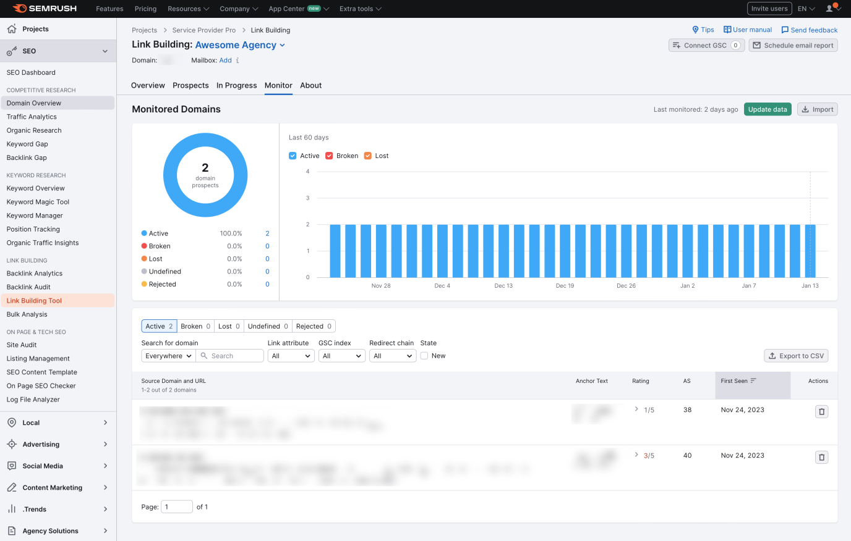Open the EN language dropdown
The image size is (851, 541).
pos(806,9)
